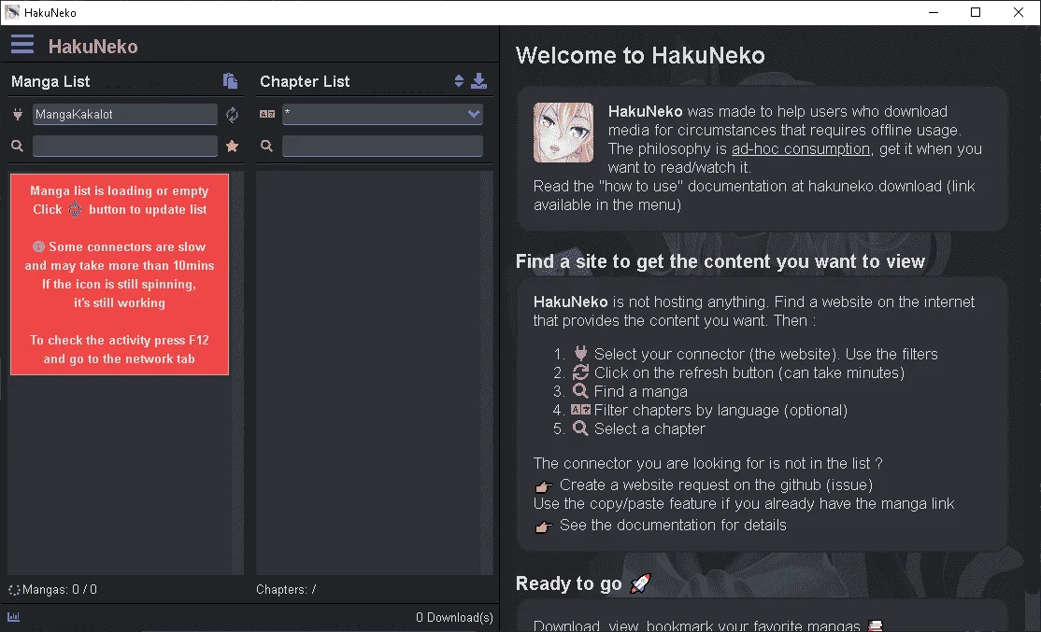Click the pointing hand before 'See the documentation'

click(544, 527)
